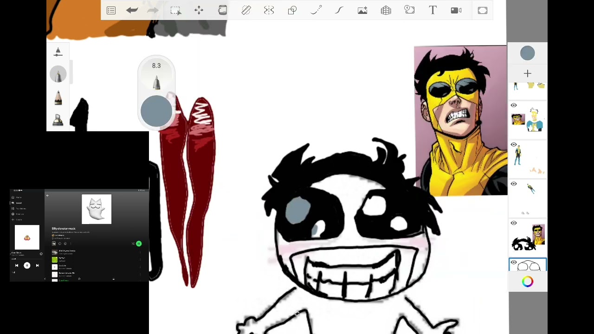The image size is (594, 334).
Task: Open Spotify connect device icon near track title
Action: (41, 254)
